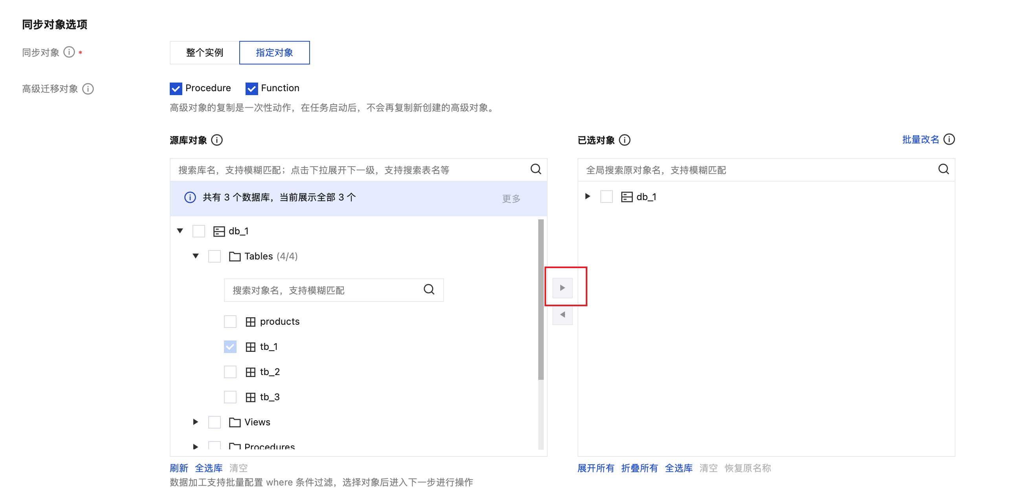Switch to 整个实例 tab
Viewport: 1016px width, 504px height.
tap(205, 53)
